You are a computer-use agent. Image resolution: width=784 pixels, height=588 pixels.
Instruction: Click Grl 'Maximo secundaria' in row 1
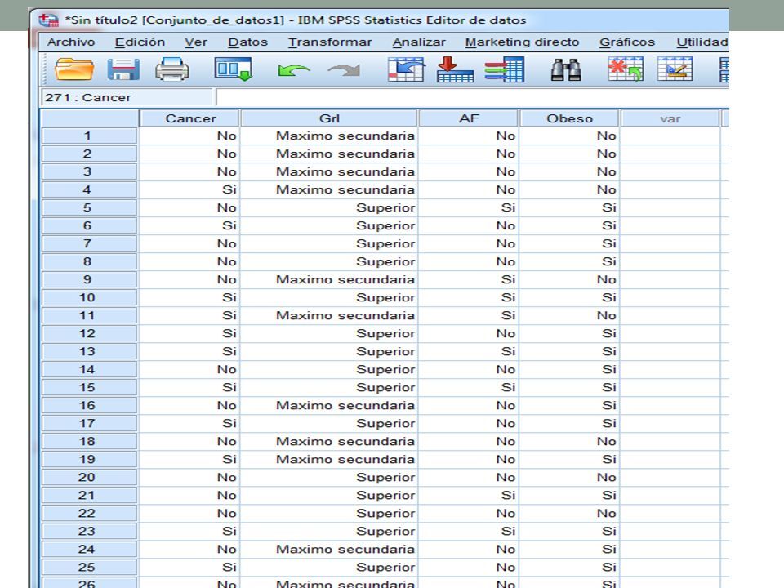pyautogui.click(x=329, y=136)
